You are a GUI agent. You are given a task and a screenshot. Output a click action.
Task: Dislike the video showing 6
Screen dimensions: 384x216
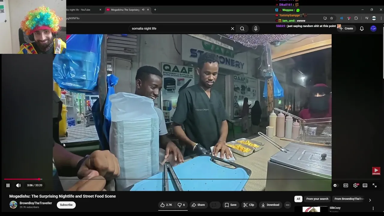[181, 205]
